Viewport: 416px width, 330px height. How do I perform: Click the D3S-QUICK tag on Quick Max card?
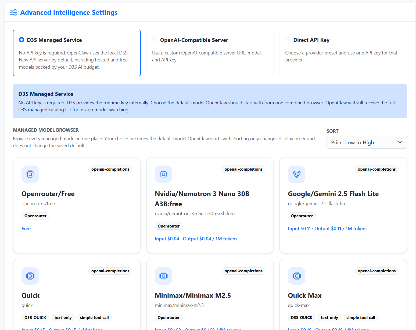tap(301, 318)
